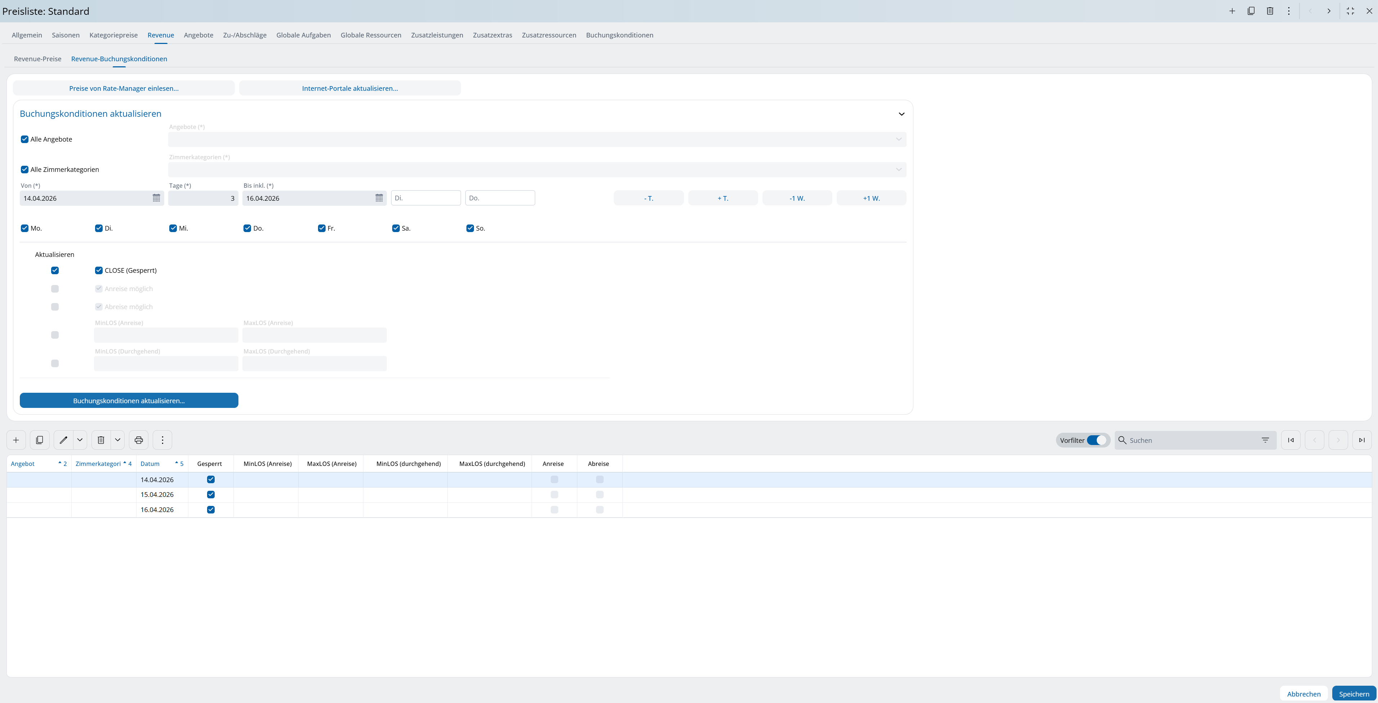The image size is (1378, 703).
Task: Click the duplicate record icon above table
Action: pyautogui.click(x=40, y=440)
